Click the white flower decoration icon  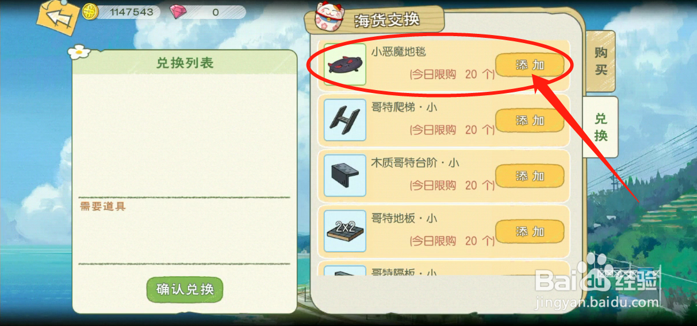[x=80, y=52]
